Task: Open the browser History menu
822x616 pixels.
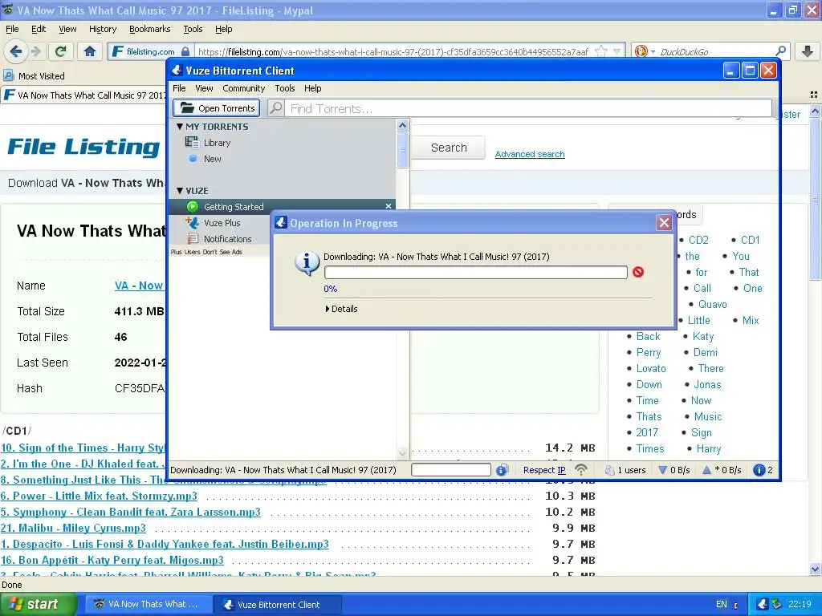Action: (x=103, y=29)
